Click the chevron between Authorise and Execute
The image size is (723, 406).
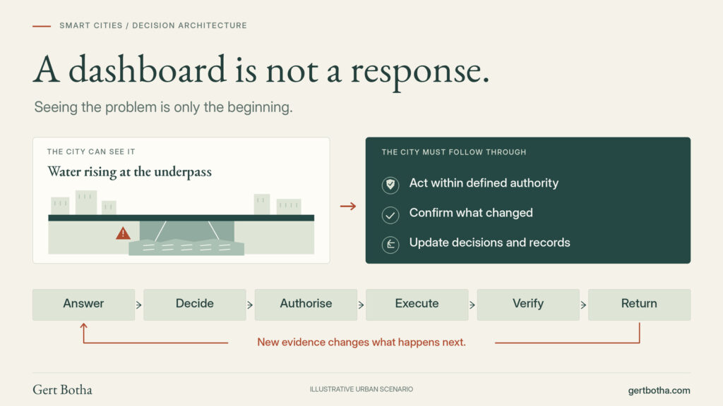coord(361,304)
